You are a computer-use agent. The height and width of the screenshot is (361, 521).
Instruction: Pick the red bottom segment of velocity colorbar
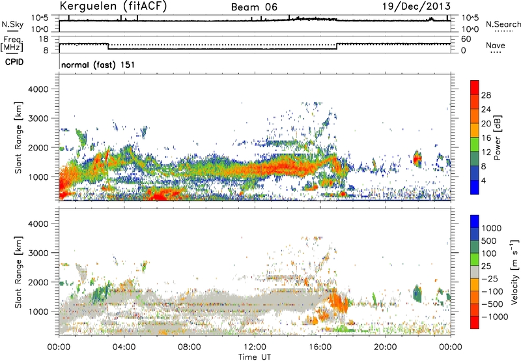(475, 323)
